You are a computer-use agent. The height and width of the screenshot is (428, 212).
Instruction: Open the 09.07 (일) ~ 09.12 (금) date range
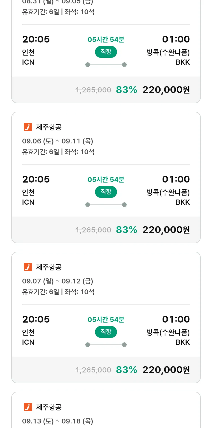pos(58,281)
